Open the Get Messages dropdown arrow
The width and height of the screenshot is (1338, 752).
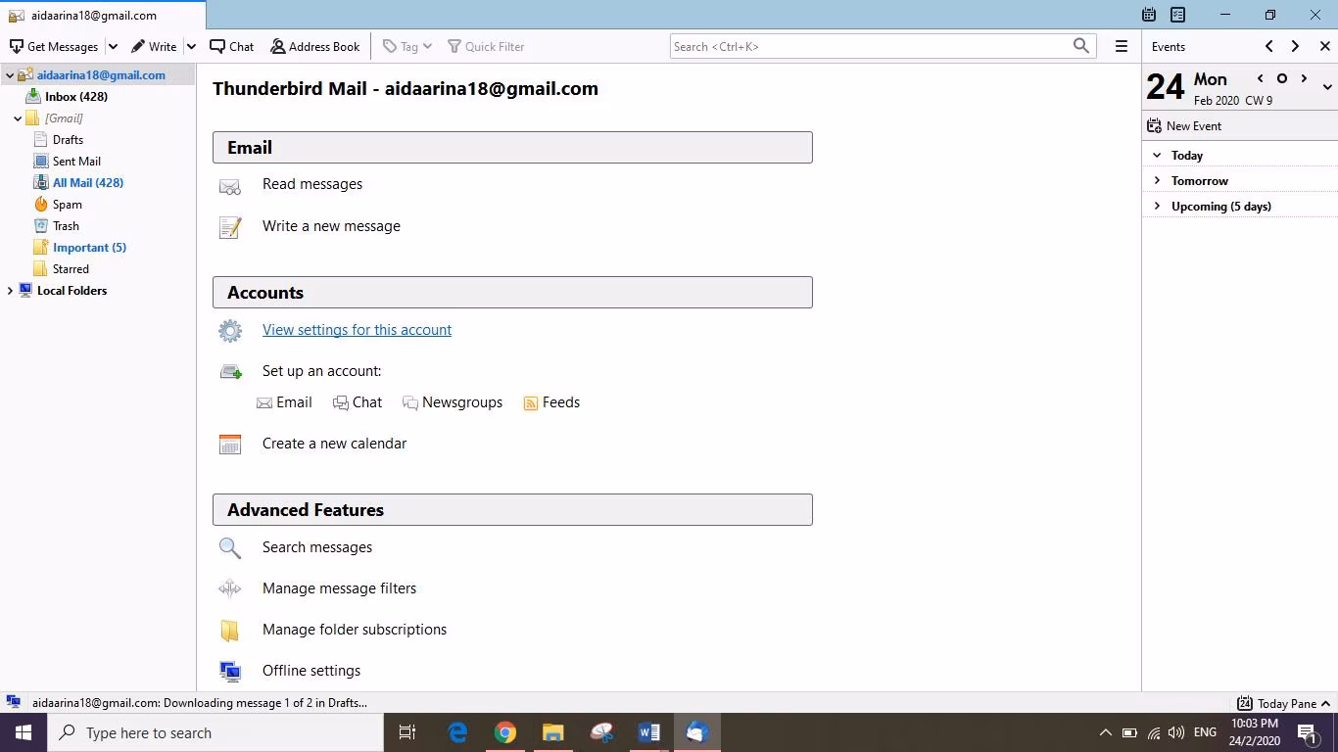(x=113, y=46)
